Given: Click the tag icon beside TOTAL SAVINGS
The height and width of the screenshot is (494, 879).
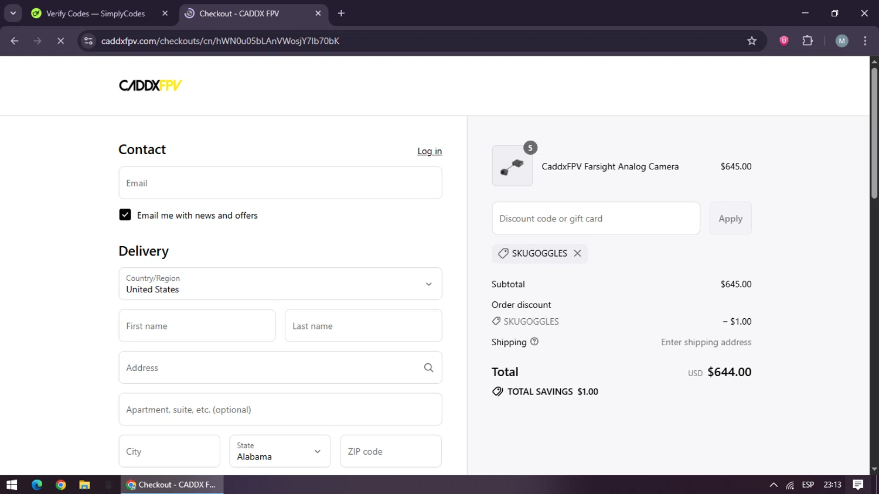Looking at the screenshot, I should click(x=498, y=391).
